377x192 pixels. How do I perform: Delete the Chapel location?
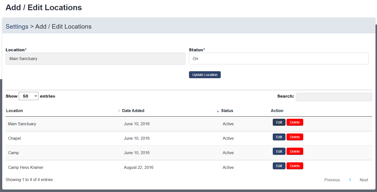(294, 137)
